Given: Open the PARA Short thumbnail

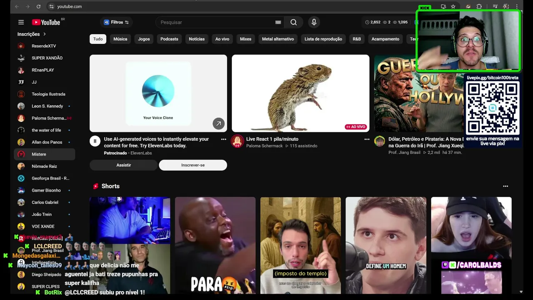Looking at the screenshot, I should click(215, 245).
